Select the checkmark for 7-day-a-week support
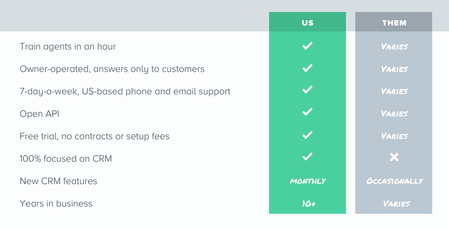The width and height of the screenshot is (449, 230). 307,90
